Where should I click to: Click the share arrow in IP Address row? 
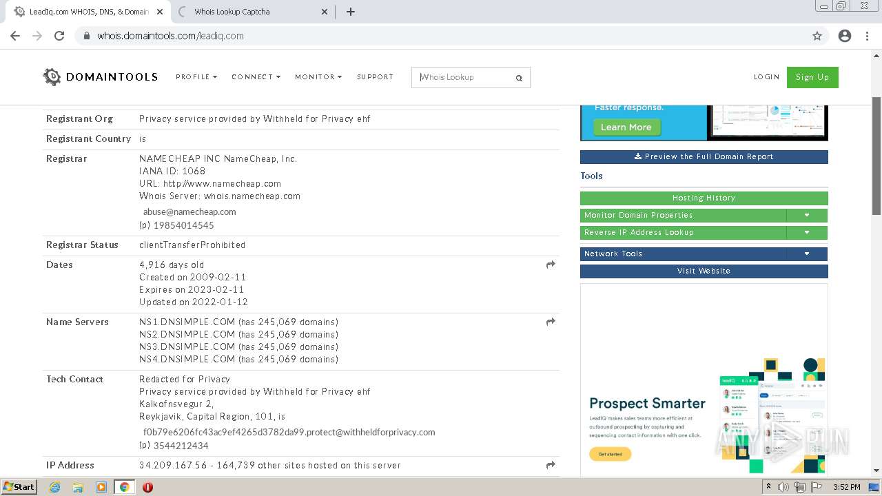551,465
